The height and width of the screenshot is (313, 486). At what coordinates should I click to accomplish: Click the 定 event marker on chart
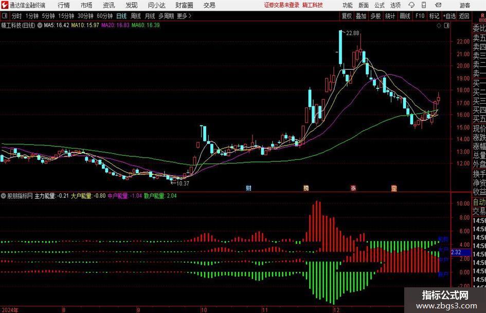[x=394, y=188]
